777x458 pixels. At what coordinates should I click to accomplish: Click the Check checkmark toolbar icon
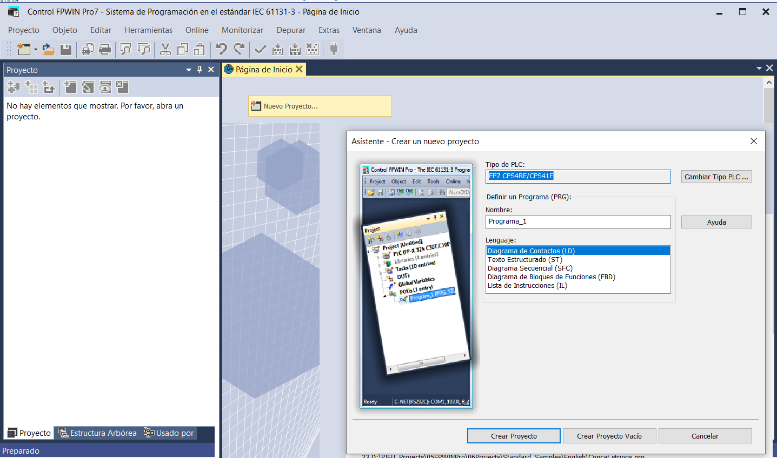(261, 50)
